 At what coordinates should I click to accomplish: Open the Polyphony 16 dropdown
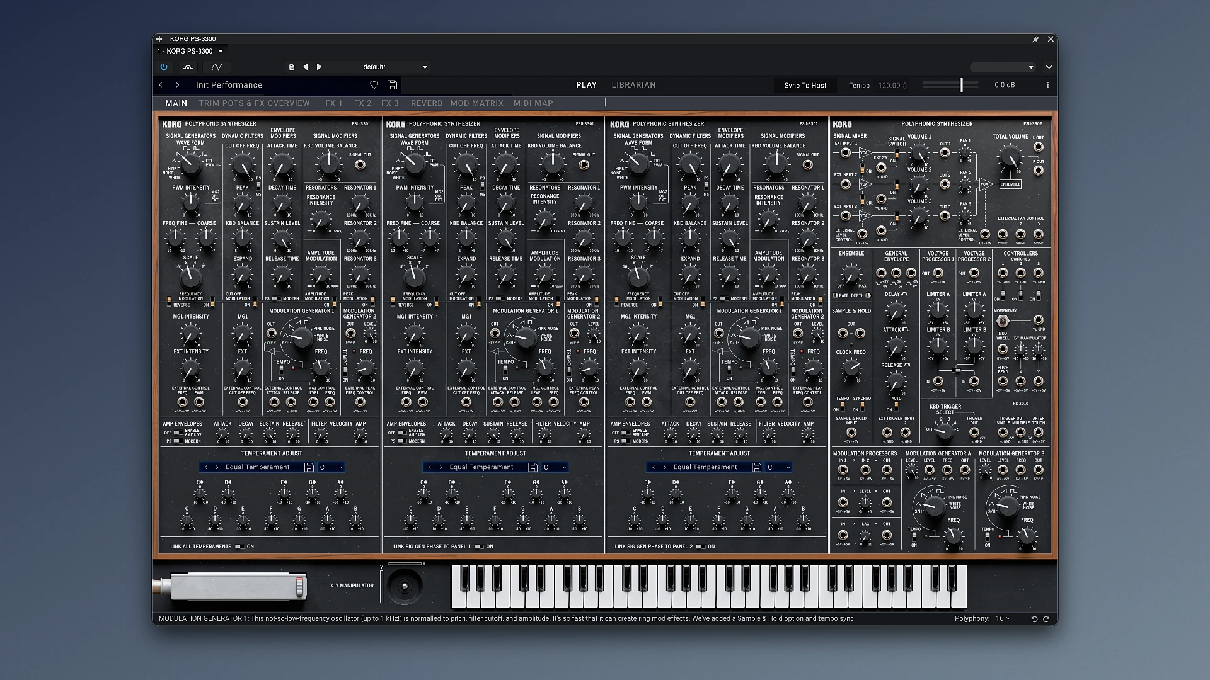click(1002, 619)
